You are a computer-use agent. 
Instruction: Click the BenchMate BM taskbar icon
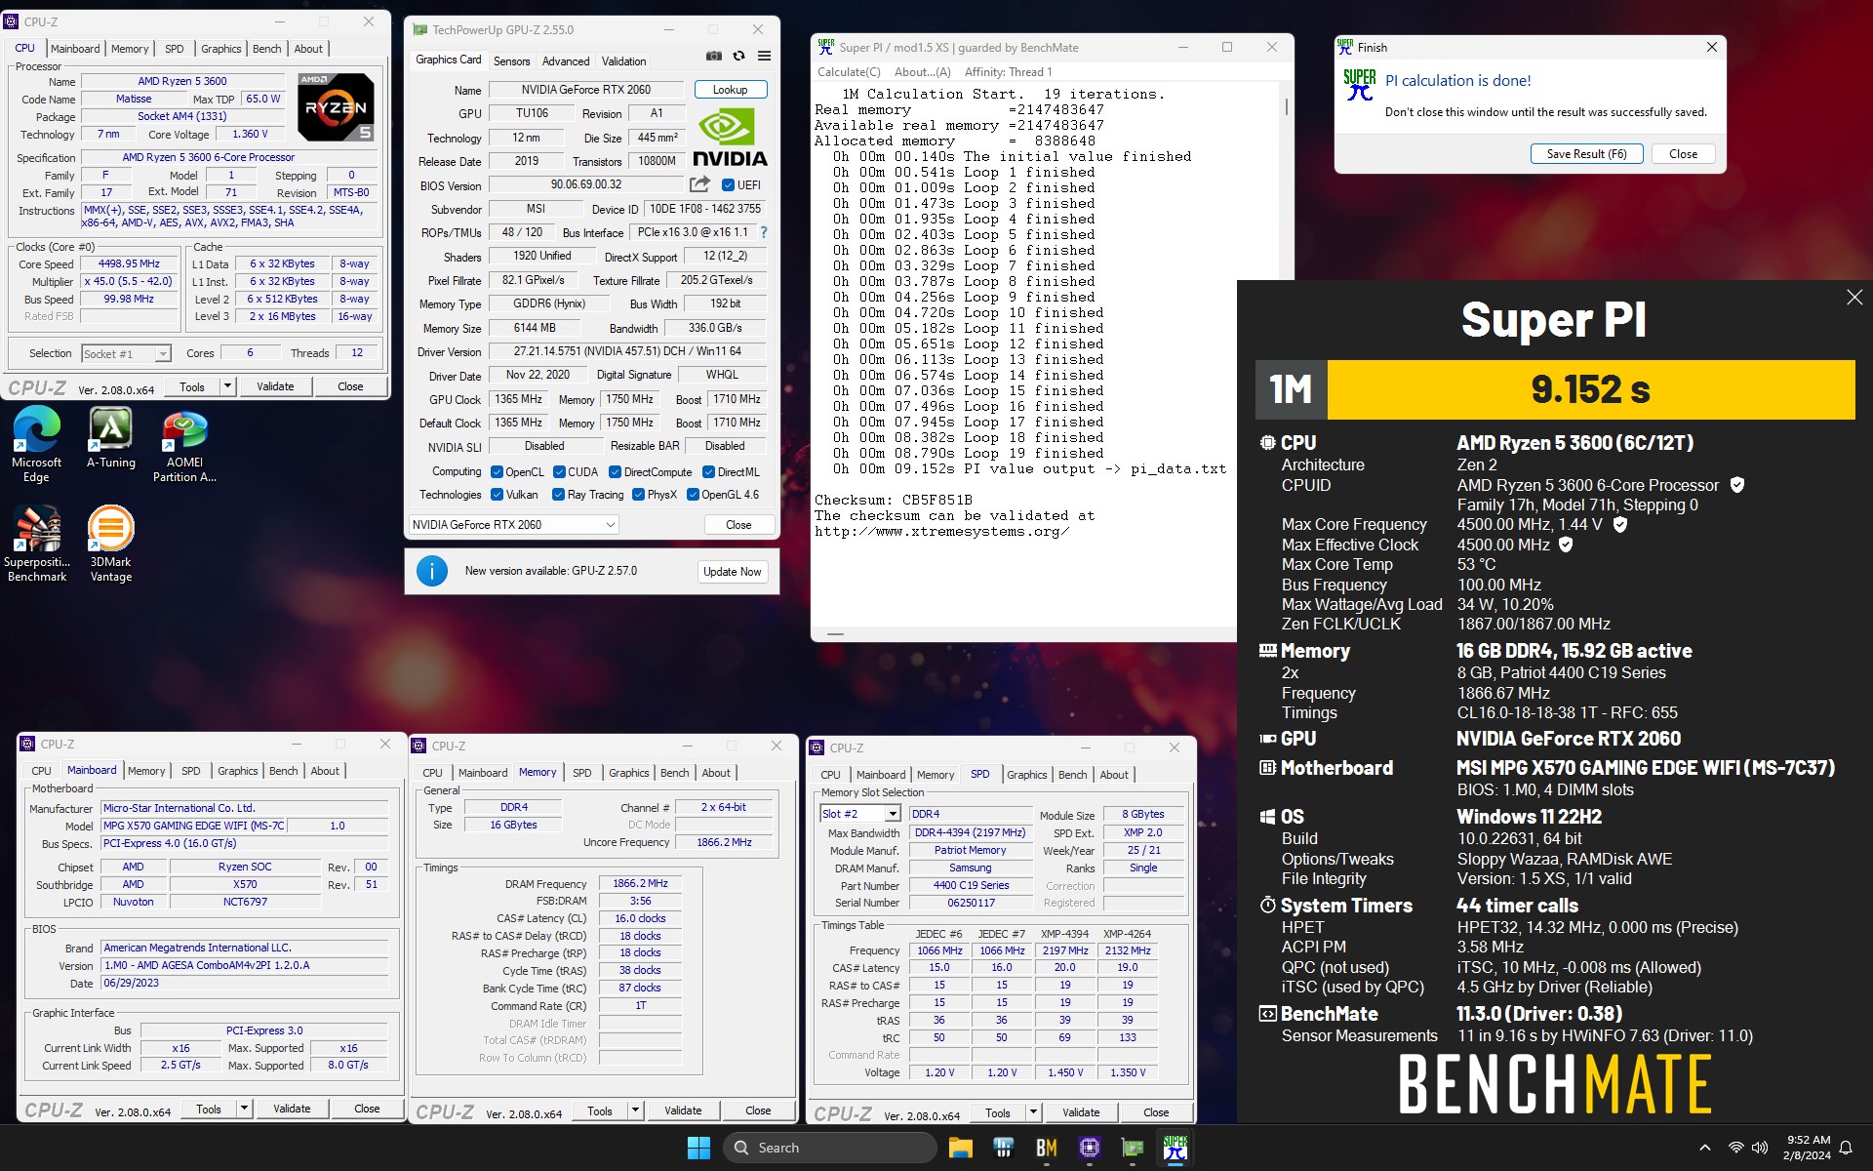point(1047,1148)
